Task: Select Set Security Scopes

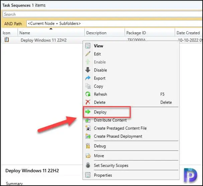Action: [131, 165]
